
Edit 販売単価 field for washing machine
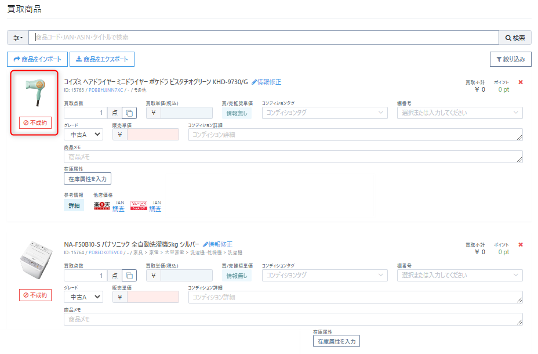point(153,297)
